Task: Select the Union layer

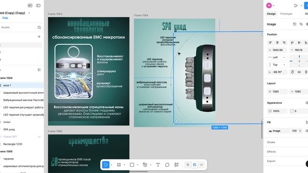Action: pyautogui.click(x=7, y=122)
